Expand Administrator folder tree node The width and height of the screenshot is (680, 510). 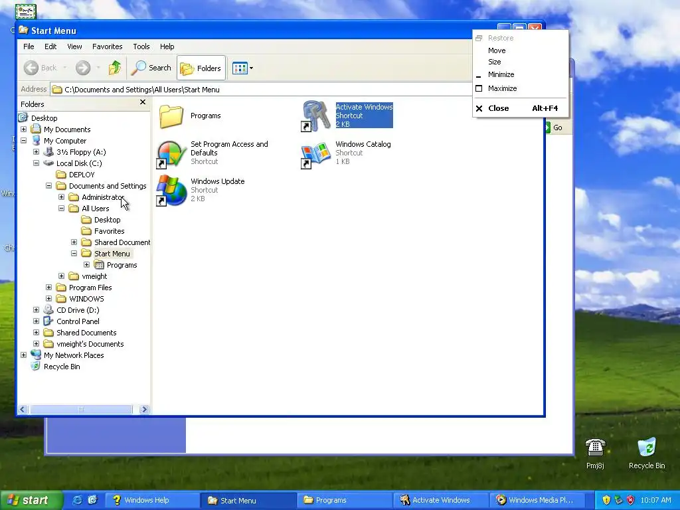tap(61, 197)
